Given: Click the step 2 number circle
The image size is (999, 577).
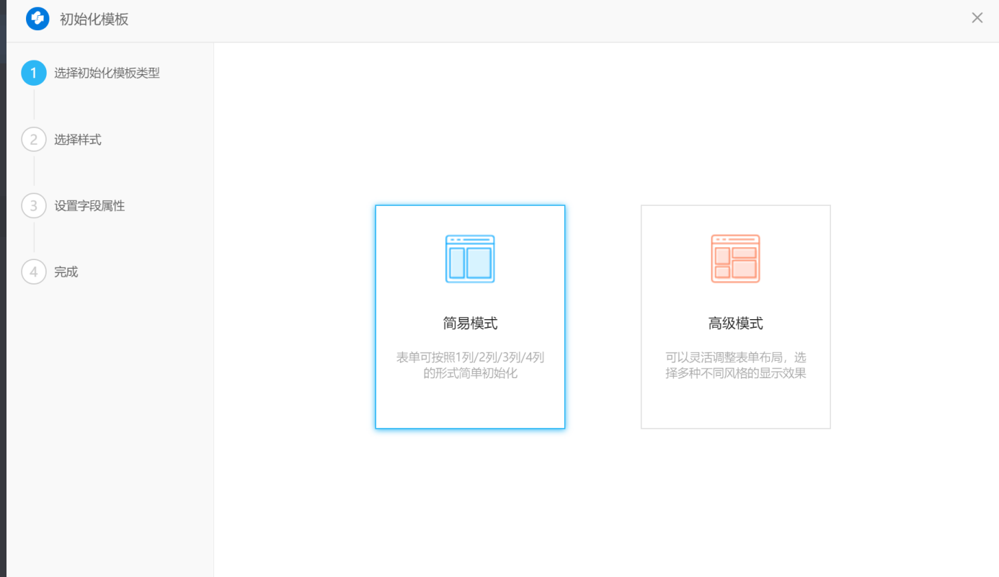Looking at the screenshot, I should point(34,140).
